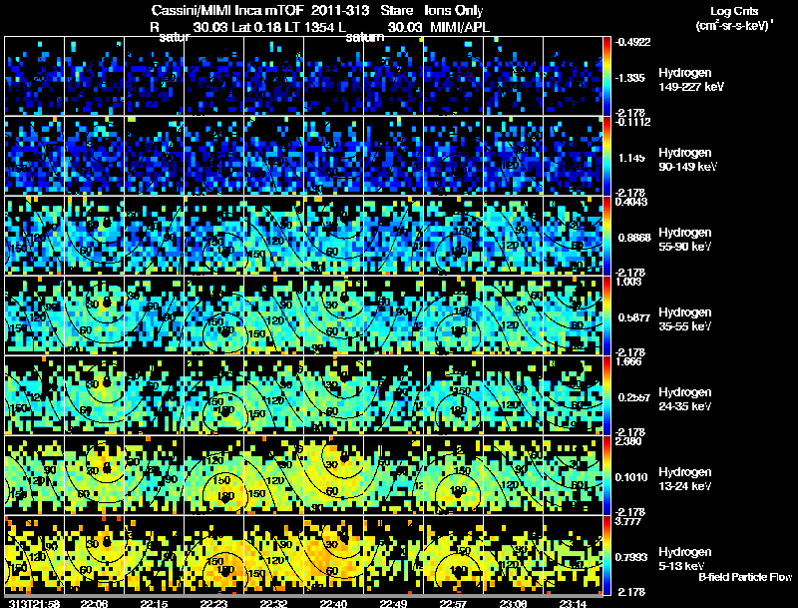Image resolution: width=798 pixels, height=608 pixels.
Task: Select the color bar beside Hydrogen 35-55 keV
Action: [x=606, y=315]
